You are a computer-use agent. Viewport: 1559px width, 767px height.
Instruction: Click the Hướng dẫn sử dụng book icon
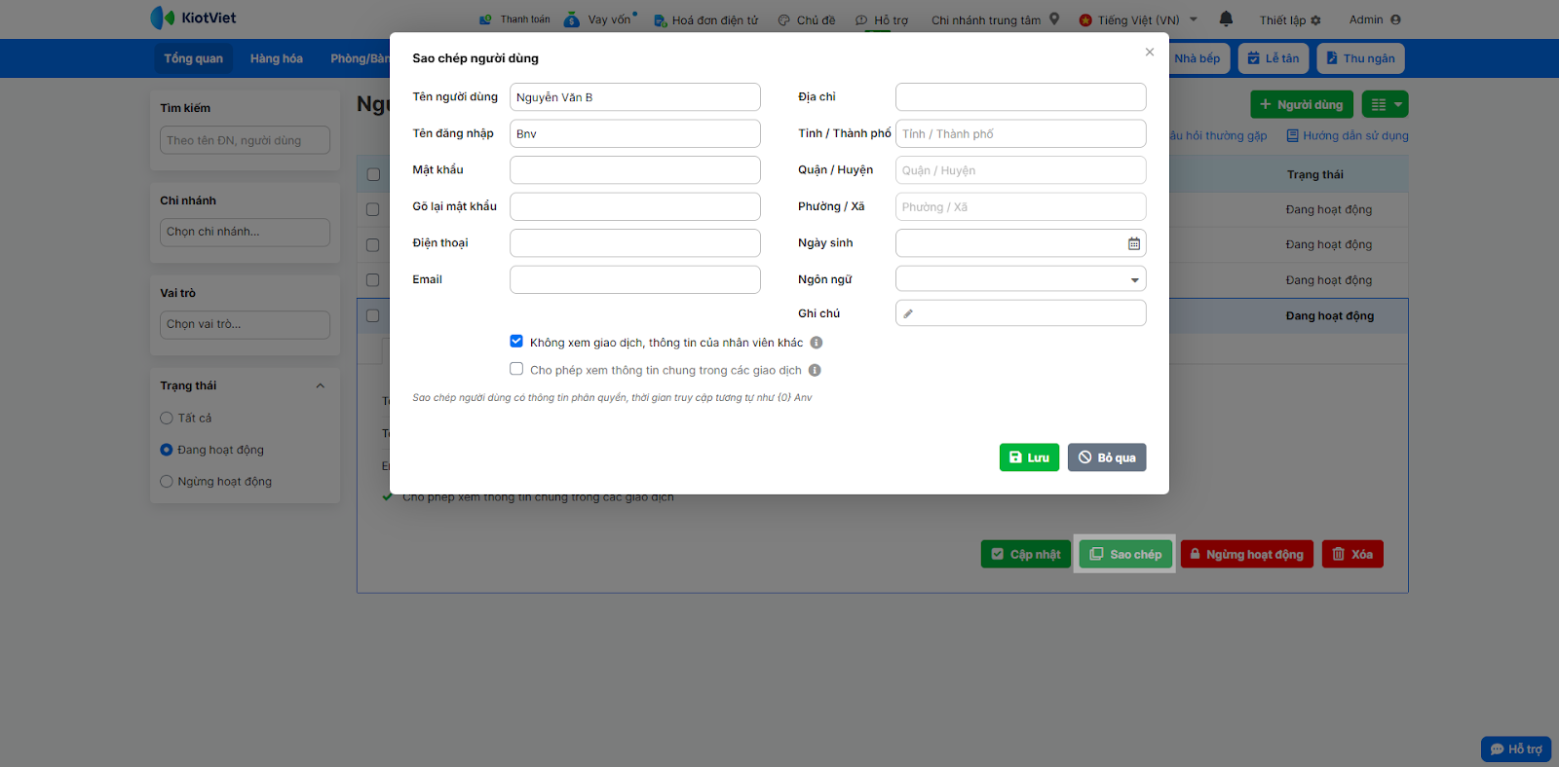click(1293, 136)
